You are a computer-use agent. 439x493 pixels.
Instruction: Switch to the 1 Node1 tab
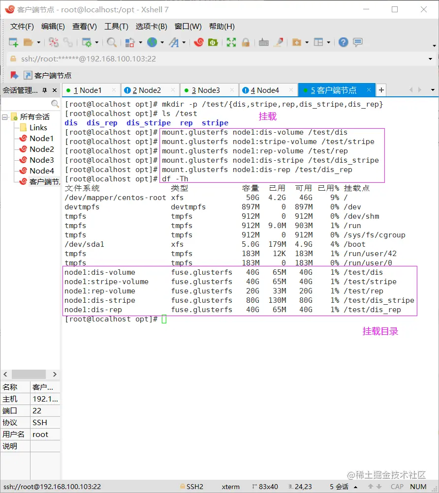[x=91, y=90]
